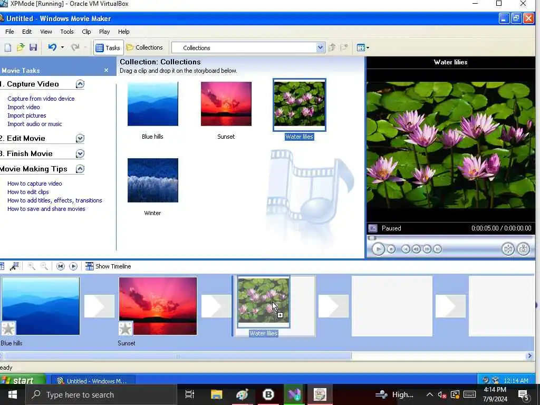Click the storyboard horizontal scrollbar thumb

point(177,356)
